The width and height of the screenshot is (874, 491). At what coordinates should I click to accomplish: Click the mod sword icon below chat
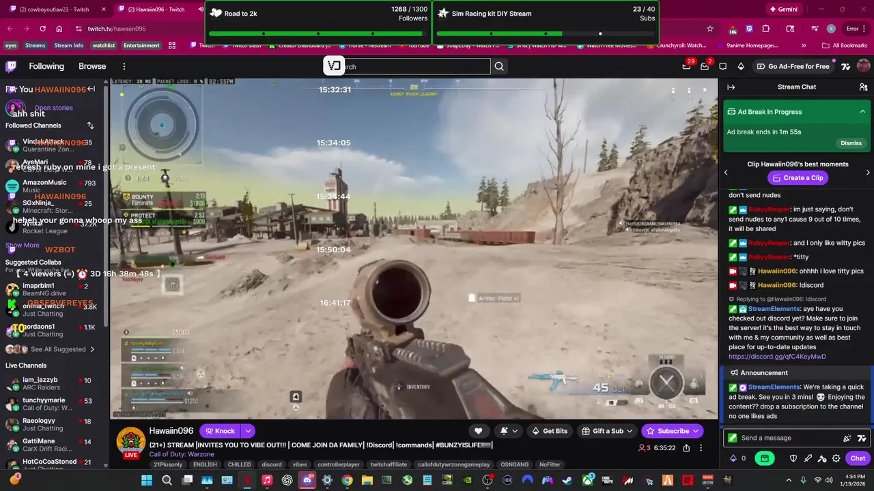coord(808,458)
